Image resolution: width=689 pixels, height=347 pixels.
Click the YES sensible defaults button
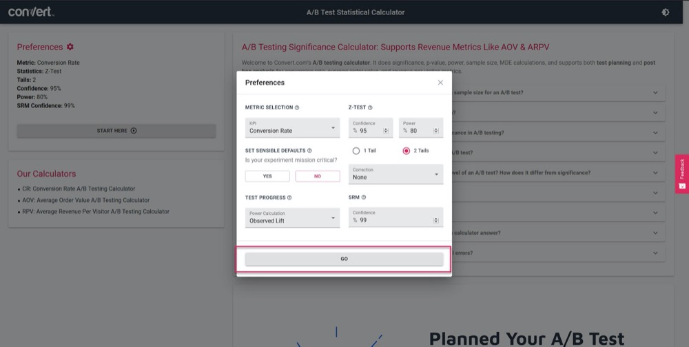click(267, 176)
